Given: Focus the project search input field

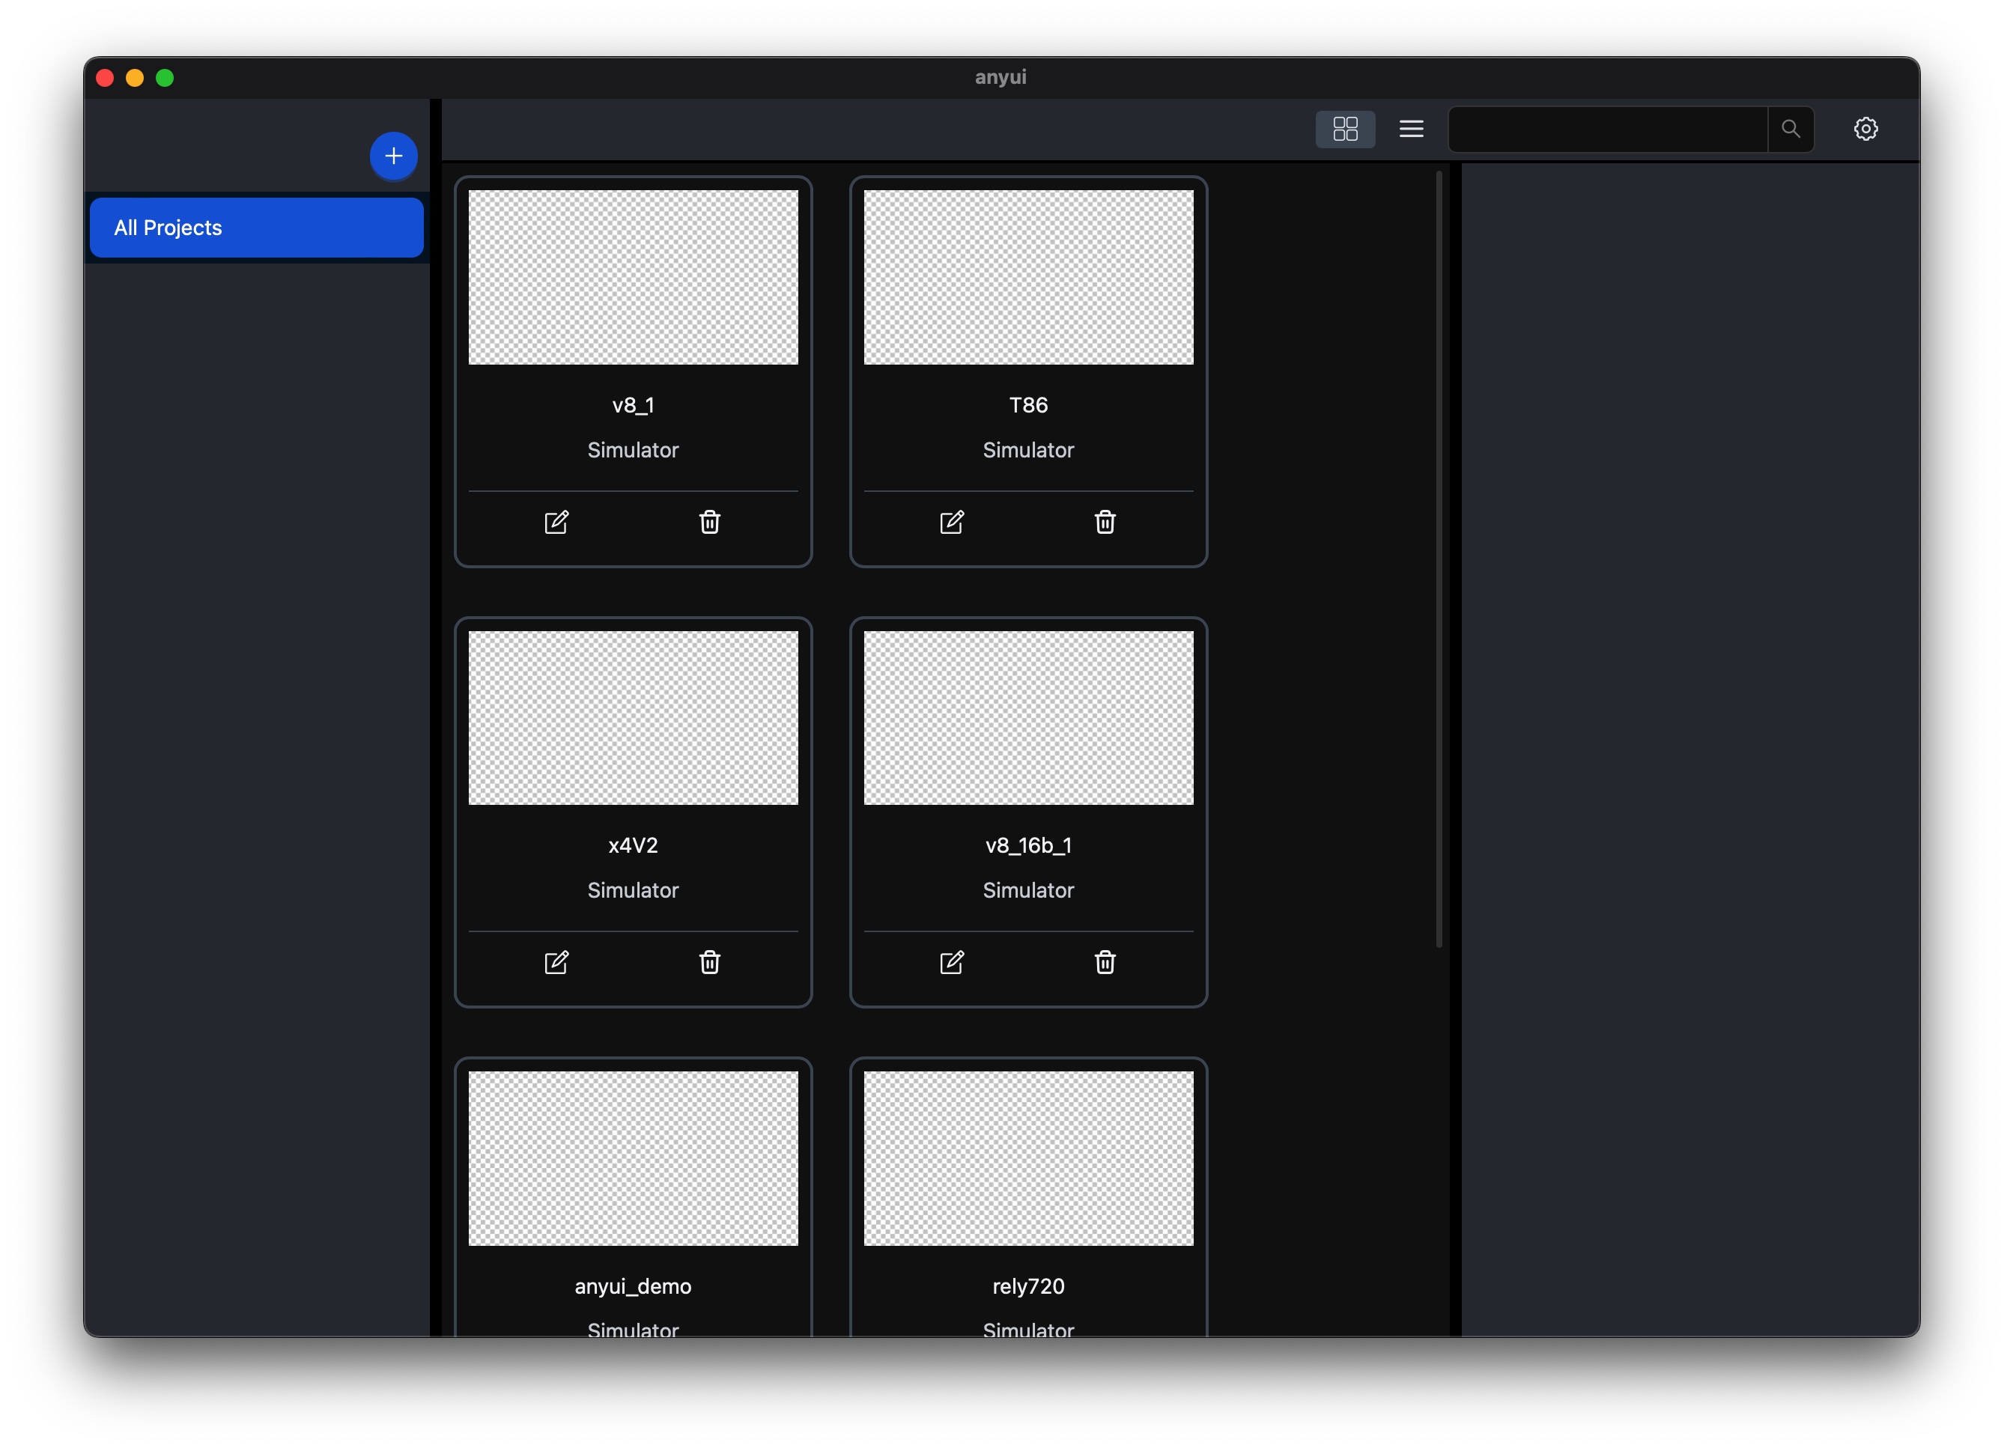Looking at the screenshot, I should (1607, 129).
